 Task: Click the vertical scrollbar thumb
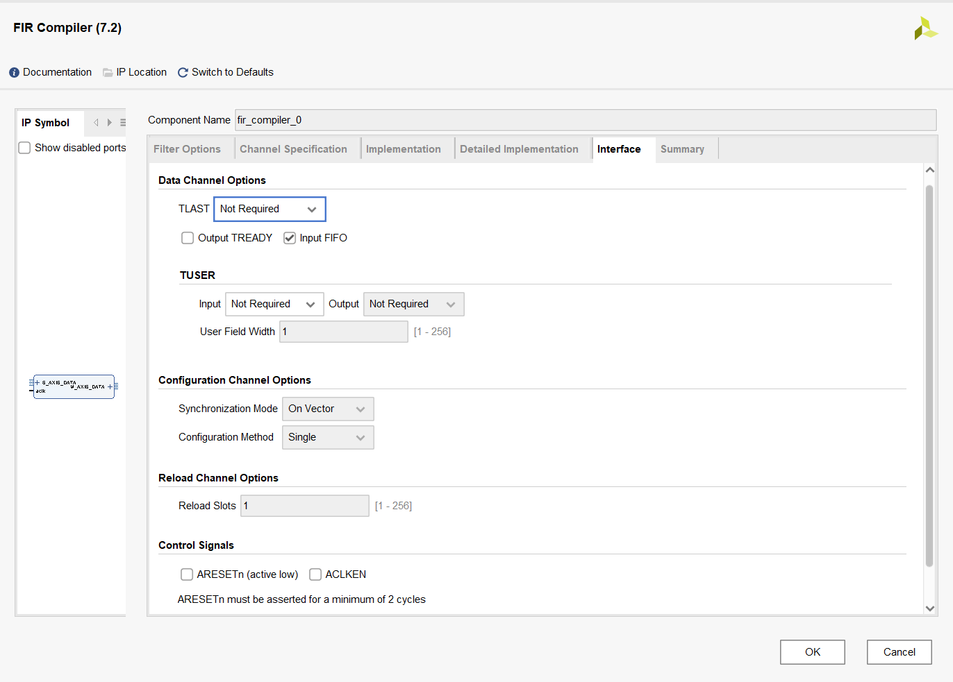pos(929,376)
